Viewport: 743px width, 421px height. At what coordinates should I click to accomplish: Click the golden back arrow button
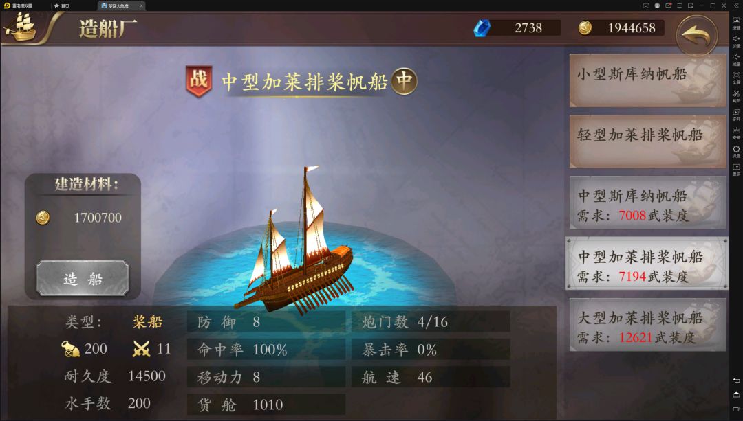pos(696,36)
